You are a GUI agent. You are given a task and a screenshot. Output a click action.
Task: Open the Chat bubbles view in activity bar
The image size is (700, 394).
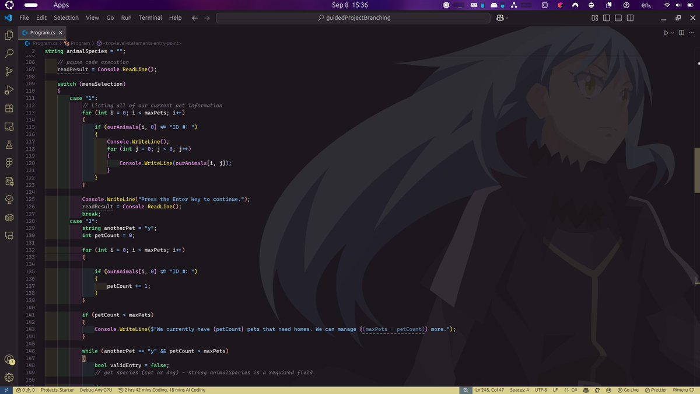[x=9, y=236]
